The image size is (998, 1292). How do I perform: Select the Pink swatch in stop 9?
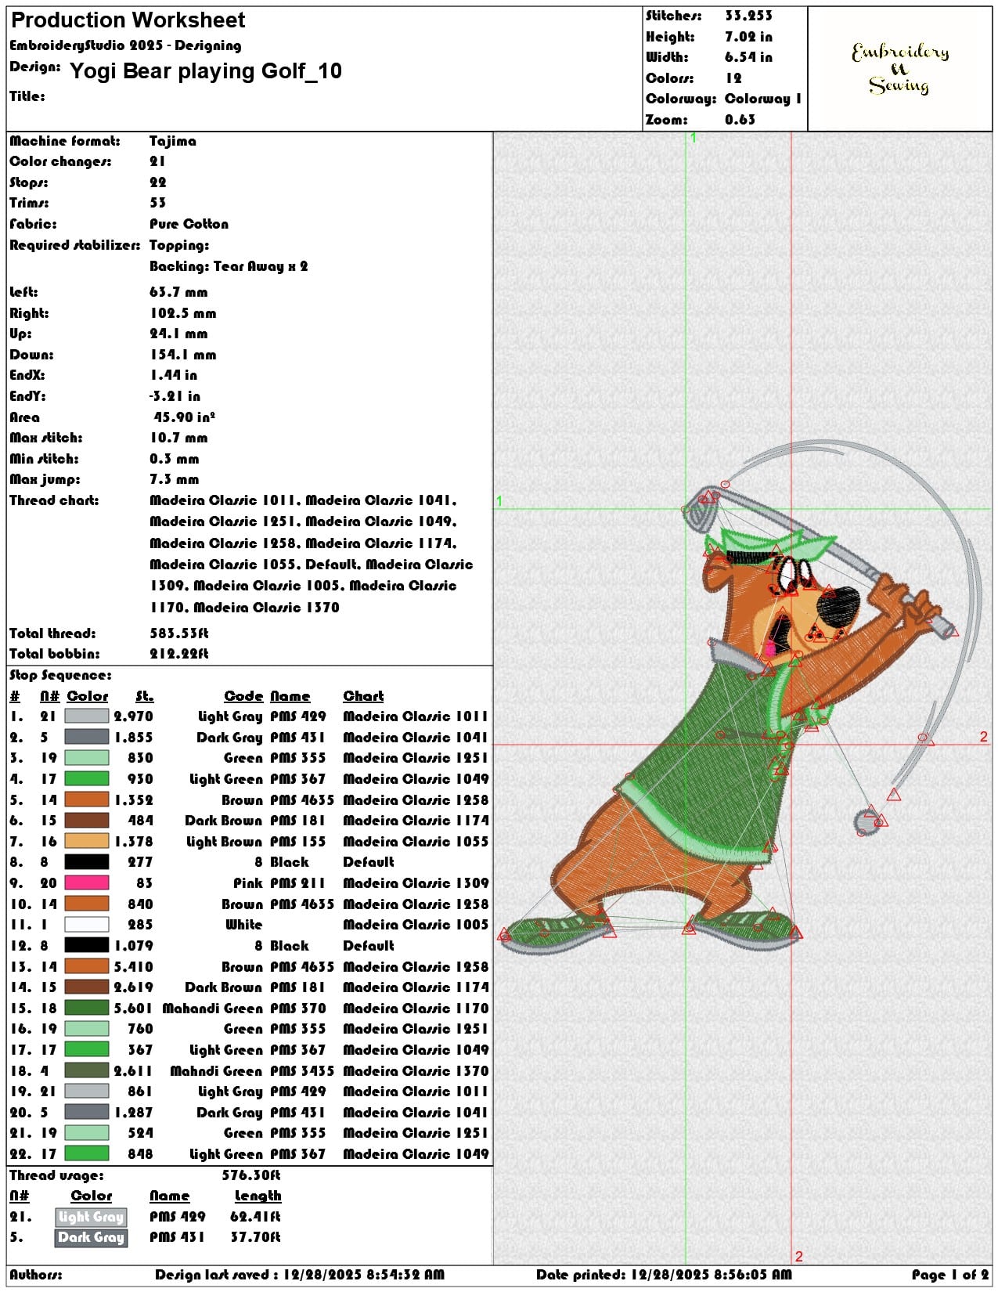point(86,882)
